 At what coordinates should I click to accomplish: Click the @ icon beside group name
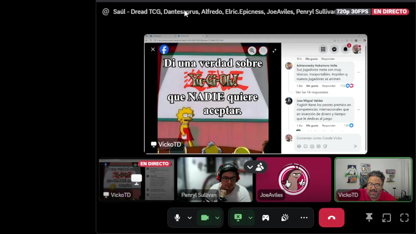click(106, 12)
